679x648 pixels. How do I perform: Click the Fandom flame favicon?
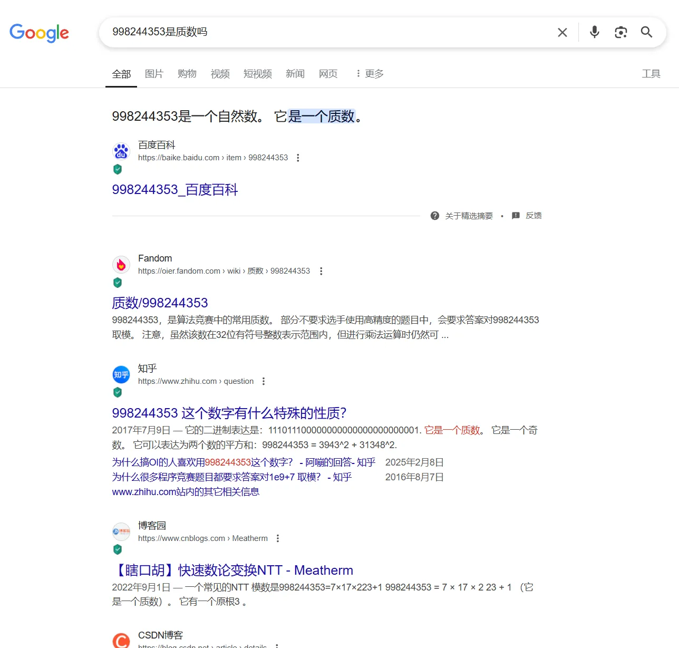click(x=121, y=265)
